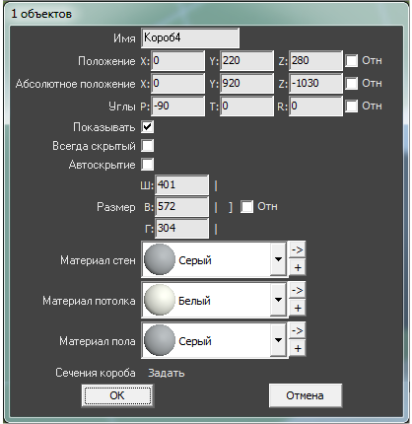Viewport: 412px width, 424px height.
Task: Enable the Всегда скрытый checkbox
Action: point(148,146)
